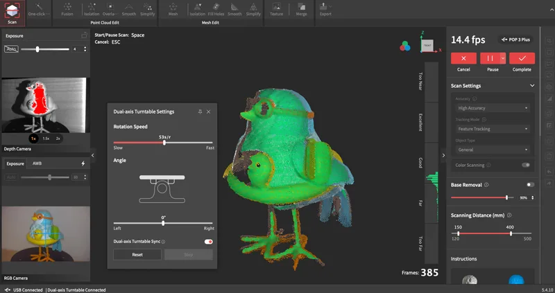The width and height of the screenshot is (555, 293).
Task: Switch to the AWB tab
Action: click(37, 163)
